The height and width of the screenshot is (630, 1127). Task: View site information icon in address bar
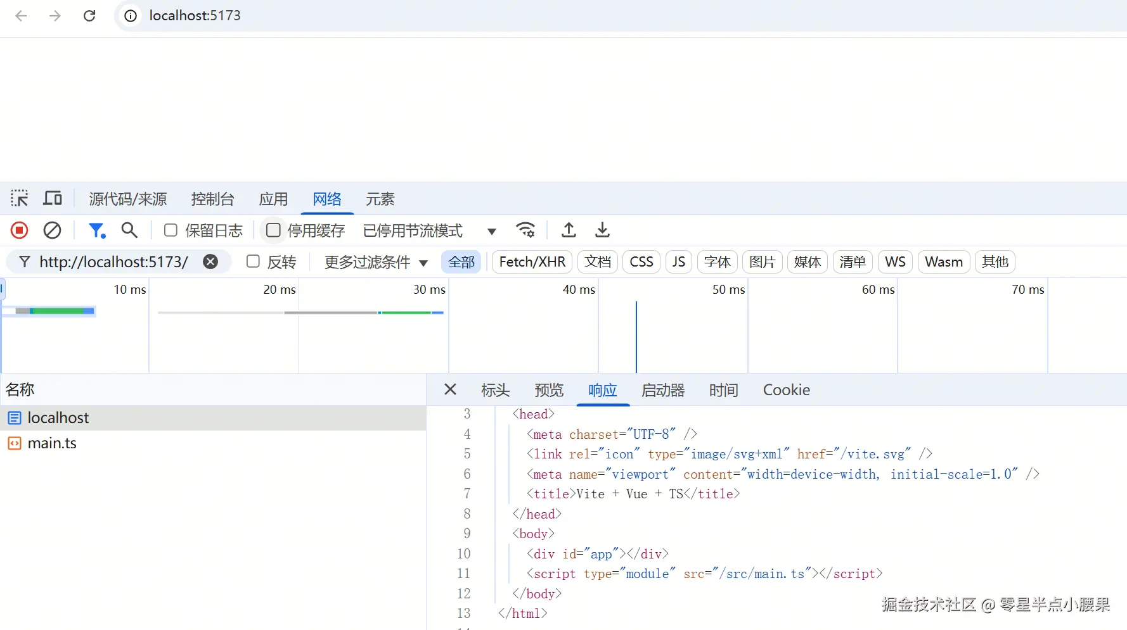pyautogui.click(x=131, y=16)
